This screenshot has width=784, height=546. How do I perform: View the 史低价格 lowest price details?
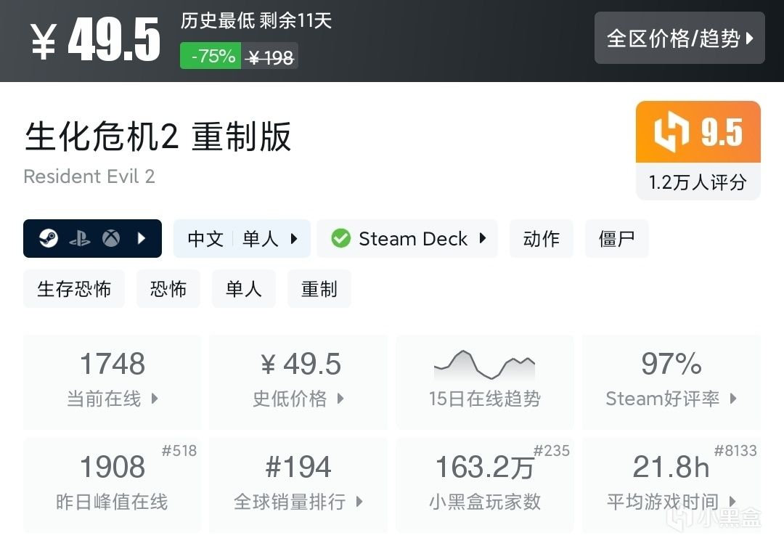[x=298, y=381]
